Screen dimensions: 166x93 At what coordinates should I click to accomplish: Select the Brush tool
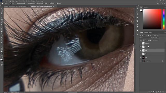2,26
